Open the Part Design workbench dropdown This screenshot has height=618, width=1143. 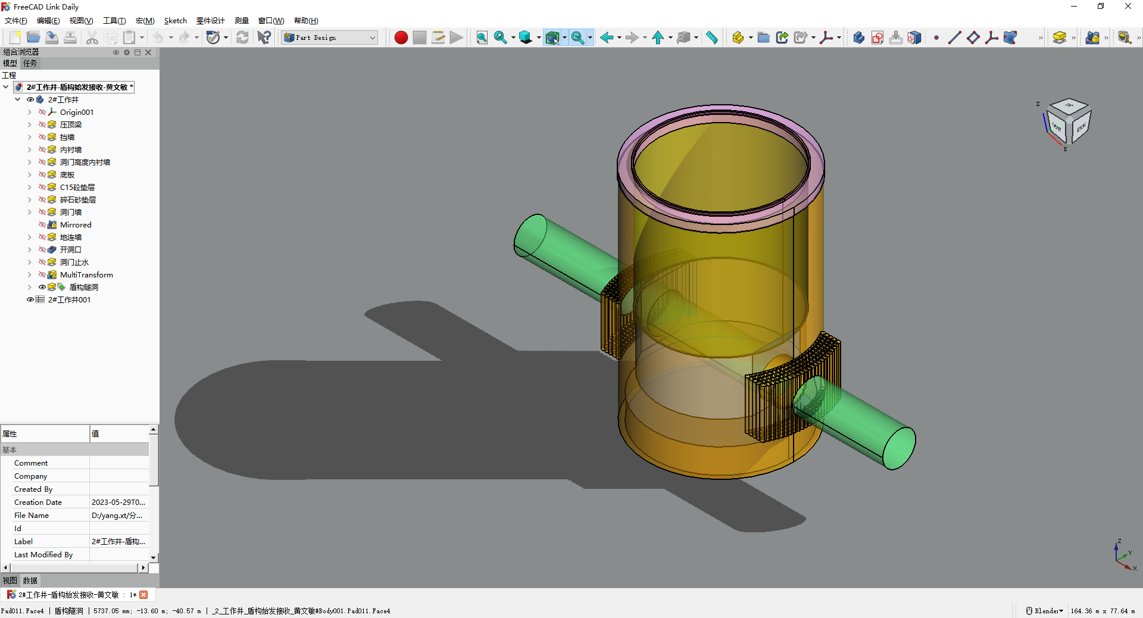coord(330,38)
